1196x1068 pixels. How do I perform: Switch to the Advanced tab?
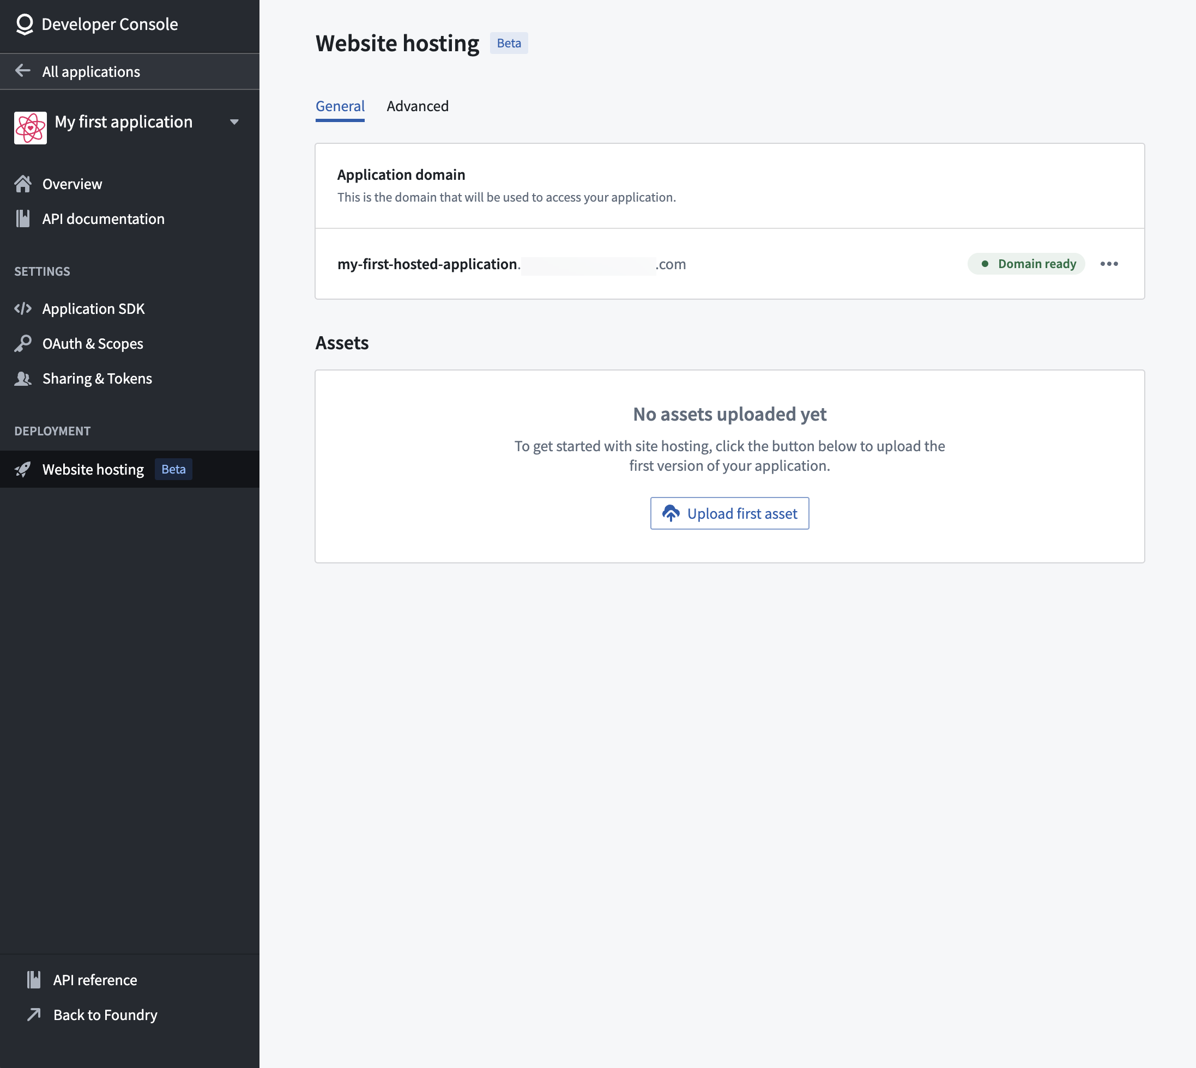pos(418,106)
